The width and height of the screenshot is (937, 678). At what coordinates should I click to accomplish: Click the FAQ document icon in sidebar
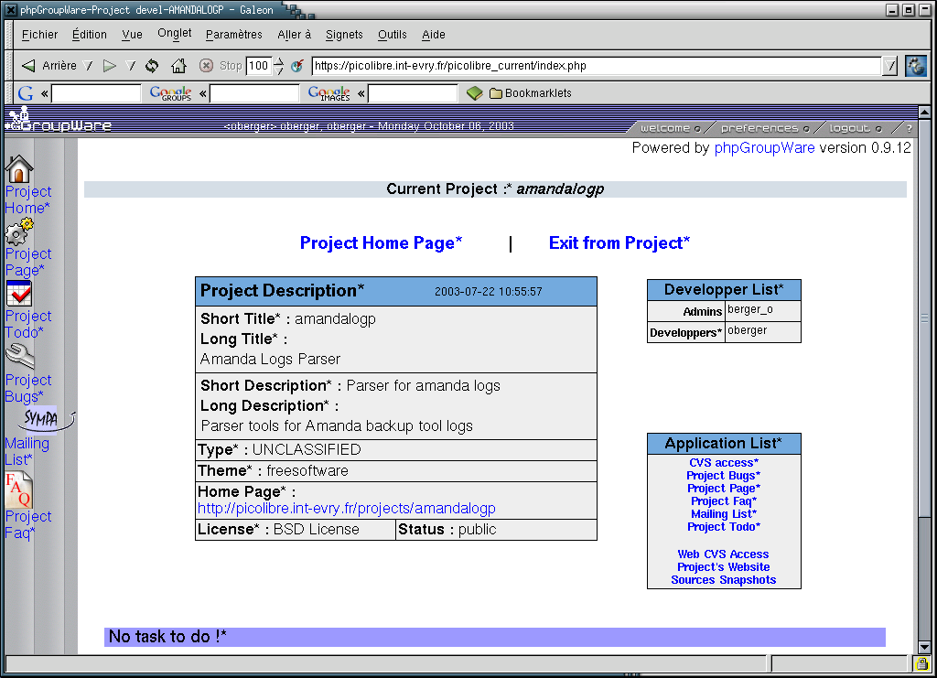tap(19, 490)
